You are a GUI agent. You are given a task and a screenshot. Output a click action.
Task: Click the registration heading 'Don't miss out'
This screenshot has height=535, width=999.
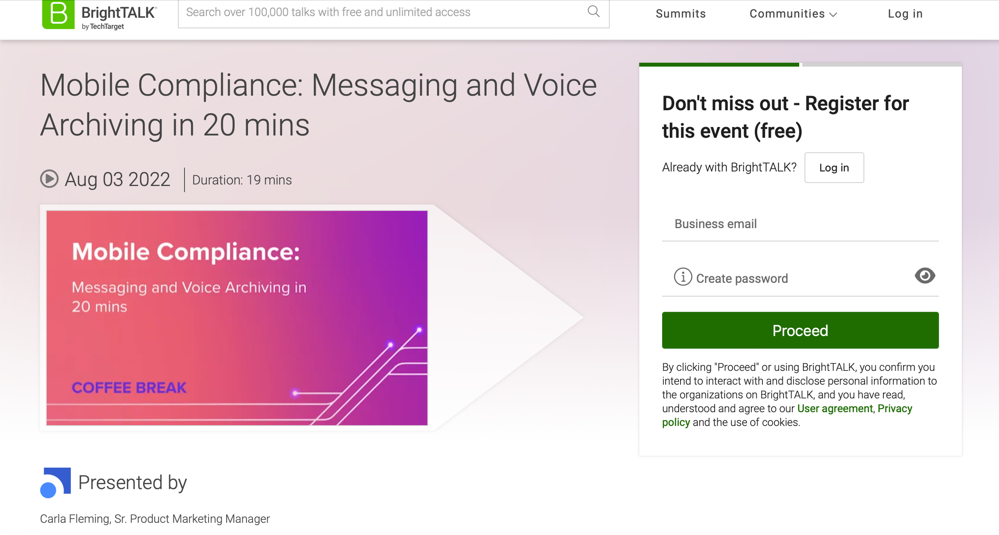[x=785, y=117]
